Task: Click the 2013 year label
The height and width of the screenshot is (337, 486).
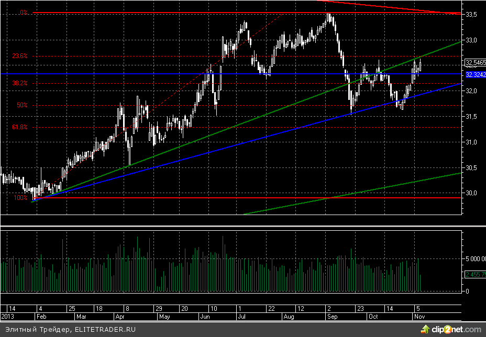Action: coord(8,317)
